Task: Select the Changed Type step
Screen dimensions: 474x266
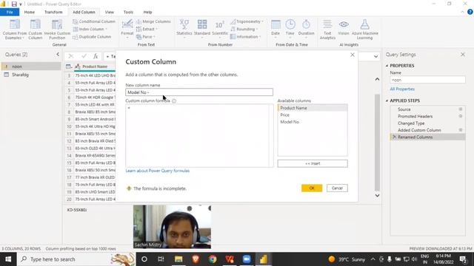Action: tap(427, 123)
